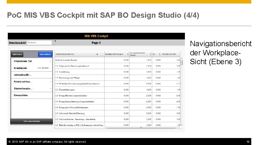This screenshot has width=258, height=145.
Task: Sort ascending by Stammhauskonto Txt arrow
Action: 97,54
